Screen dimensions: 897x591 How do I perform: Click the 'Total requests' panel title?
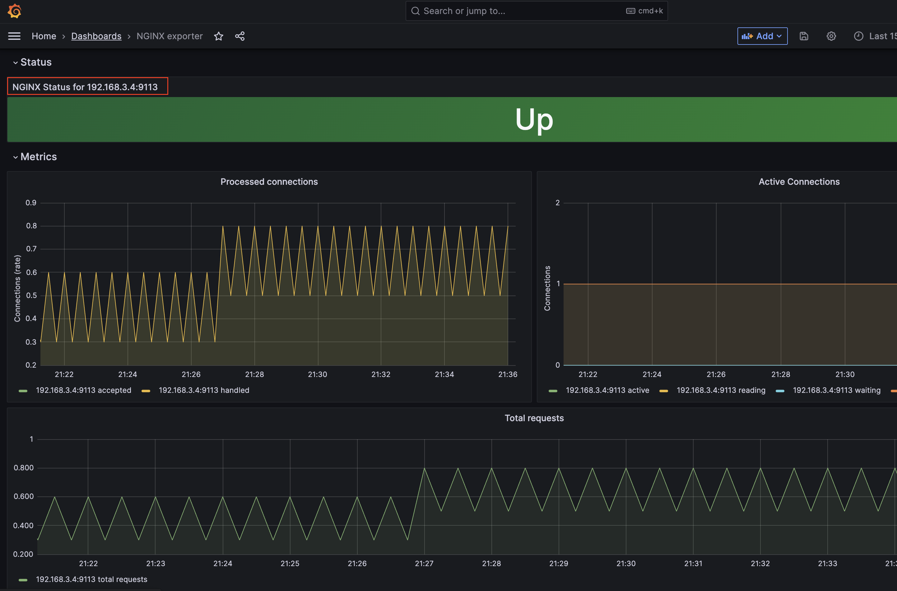coord(534,418)
